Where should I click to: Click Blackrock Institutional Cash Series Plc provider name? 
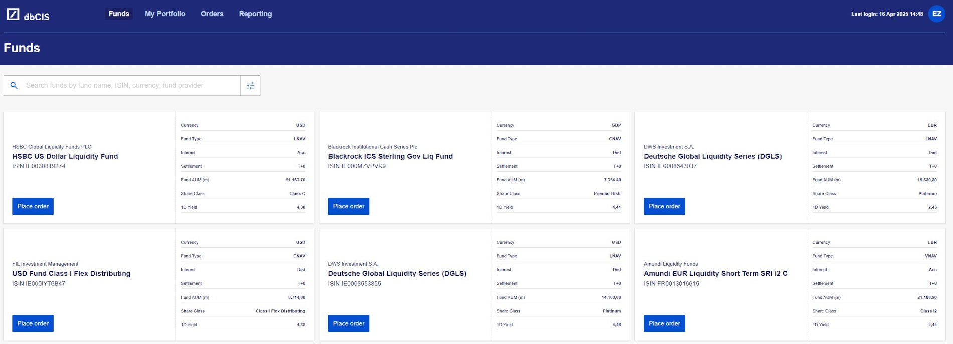pos(373,147)
